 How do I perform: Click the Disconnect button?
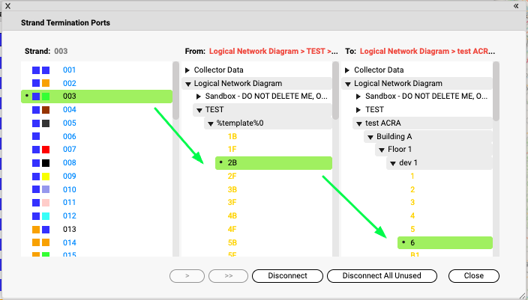287,276
